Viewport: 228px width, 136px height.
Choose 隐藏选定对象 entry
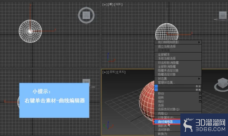point(167,74)
